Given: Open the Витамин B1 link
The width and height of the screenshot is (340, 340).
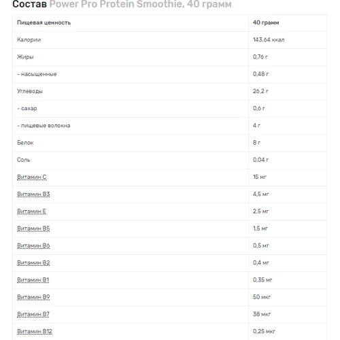Looking at the screenshot, I should pos(33,280).
